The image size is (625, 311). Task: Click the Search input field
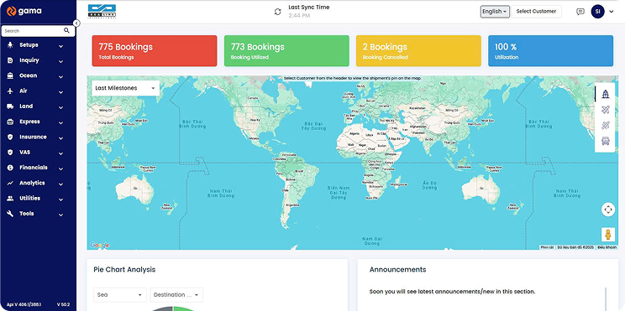[34, 31]
